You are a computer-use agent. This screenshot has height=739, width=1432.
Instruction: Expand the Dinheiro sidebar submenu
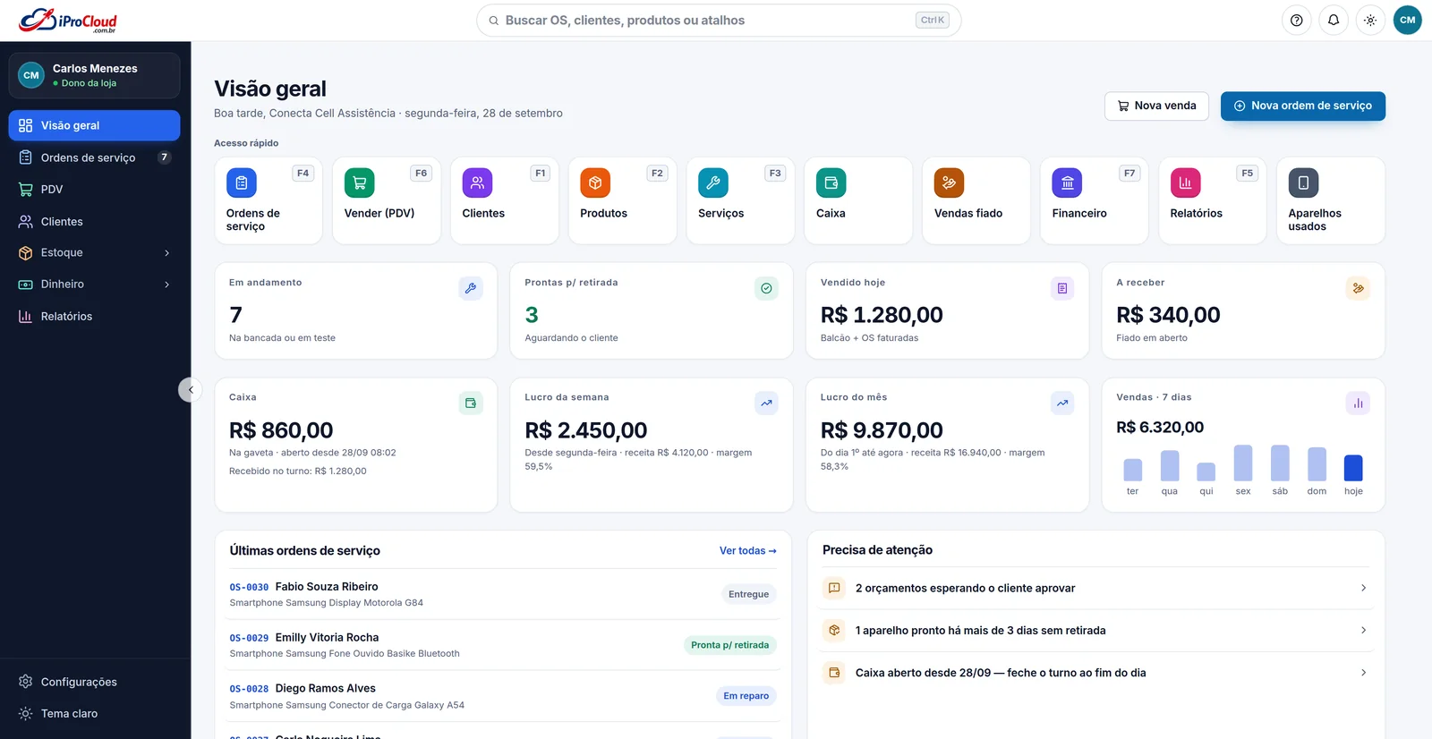tap(95, 284)
